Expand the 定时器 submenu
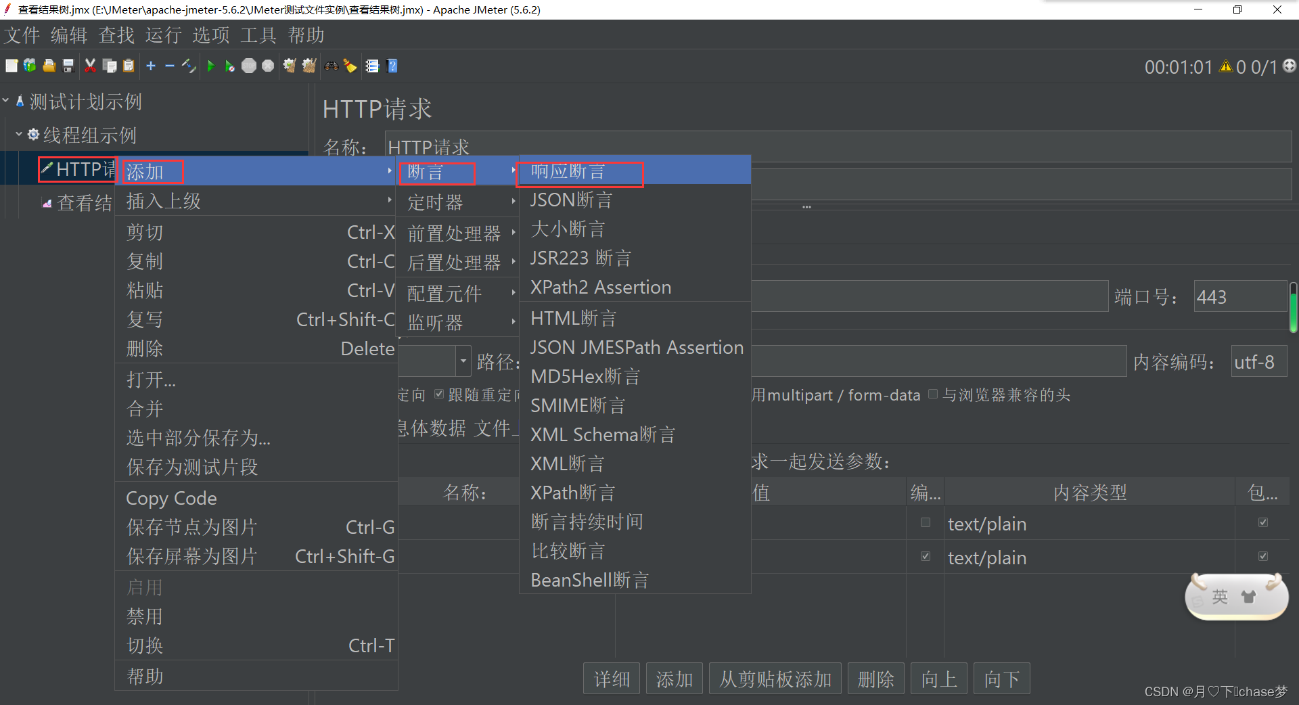The width and height of the screenshot is (1299, 705). coord(458,202)
